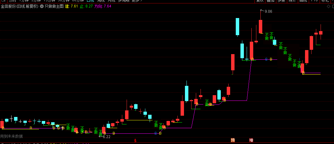Open the 多周期 view
Viewport: 334px width, 144px height.
123,1
